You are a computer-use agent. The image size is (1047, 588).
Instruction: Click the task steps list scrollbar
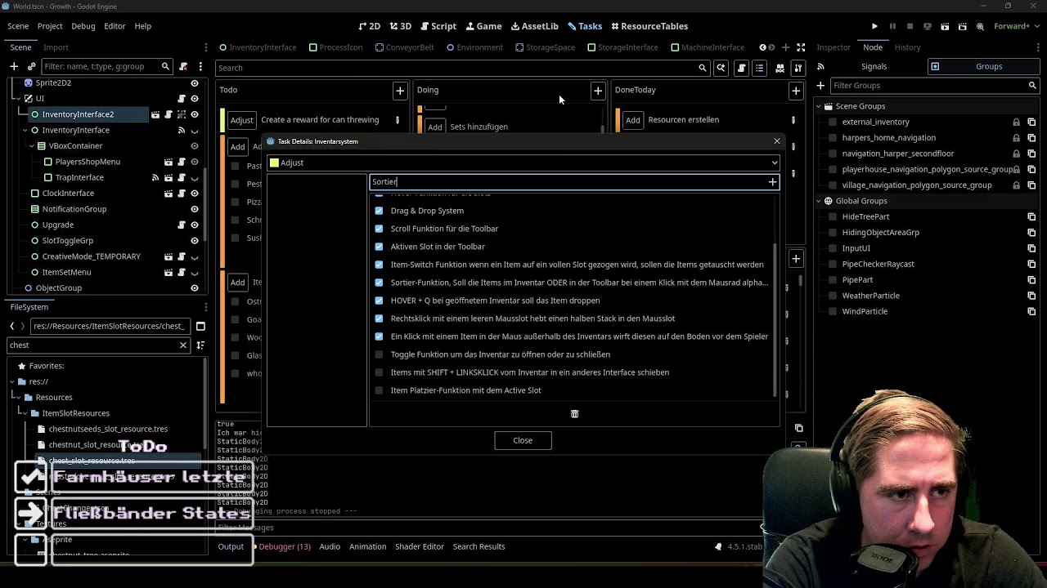click(775, 318)
